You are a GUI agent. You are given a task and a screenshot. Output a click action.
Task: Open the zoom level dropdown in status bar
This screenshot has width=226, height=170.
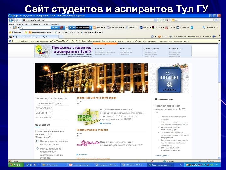coord(217,161)
